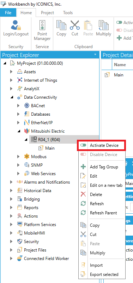133x283 pixels.
Task: Select the R04_1 (R04) device
Action: [49, 139]
